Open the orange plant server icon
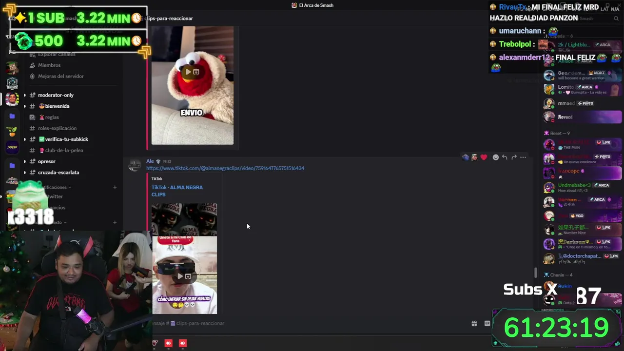This screenshot has height=351, width=624. (12, 132)
